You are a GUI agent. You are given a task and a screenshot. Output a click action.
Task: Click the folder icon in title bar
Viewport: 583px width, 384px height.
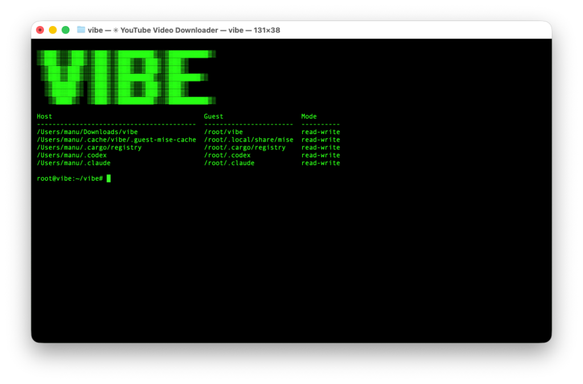click(x=81, y=30)
